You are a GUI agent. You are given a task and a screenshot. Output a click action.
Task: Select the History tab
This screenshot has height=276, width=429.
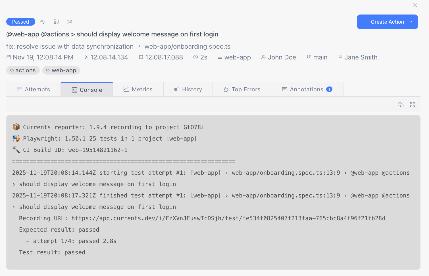(x=188, y=89)
